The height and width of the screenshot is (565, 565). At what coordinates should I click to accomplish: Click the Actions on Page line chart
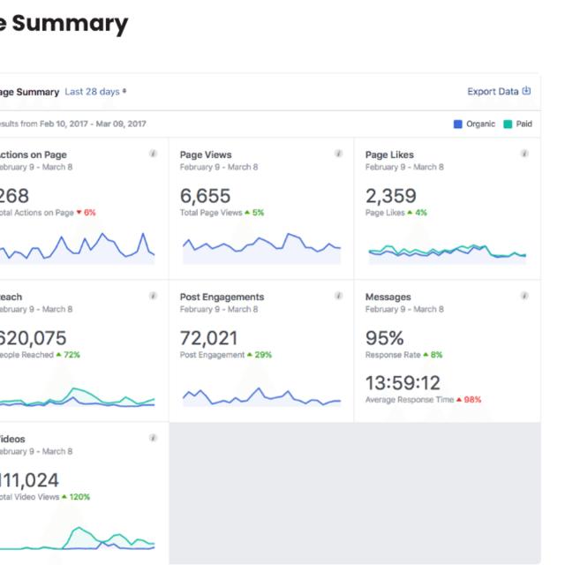tap(77, 249)
